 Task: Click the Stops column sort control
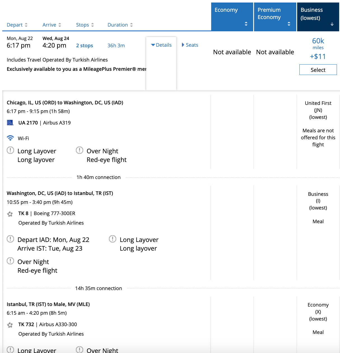coord(92,25)
